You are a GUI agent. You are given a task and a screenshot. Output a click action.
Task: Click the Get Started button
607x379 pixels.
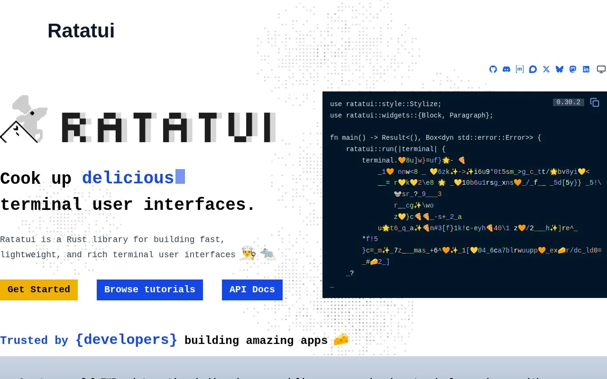39,290
